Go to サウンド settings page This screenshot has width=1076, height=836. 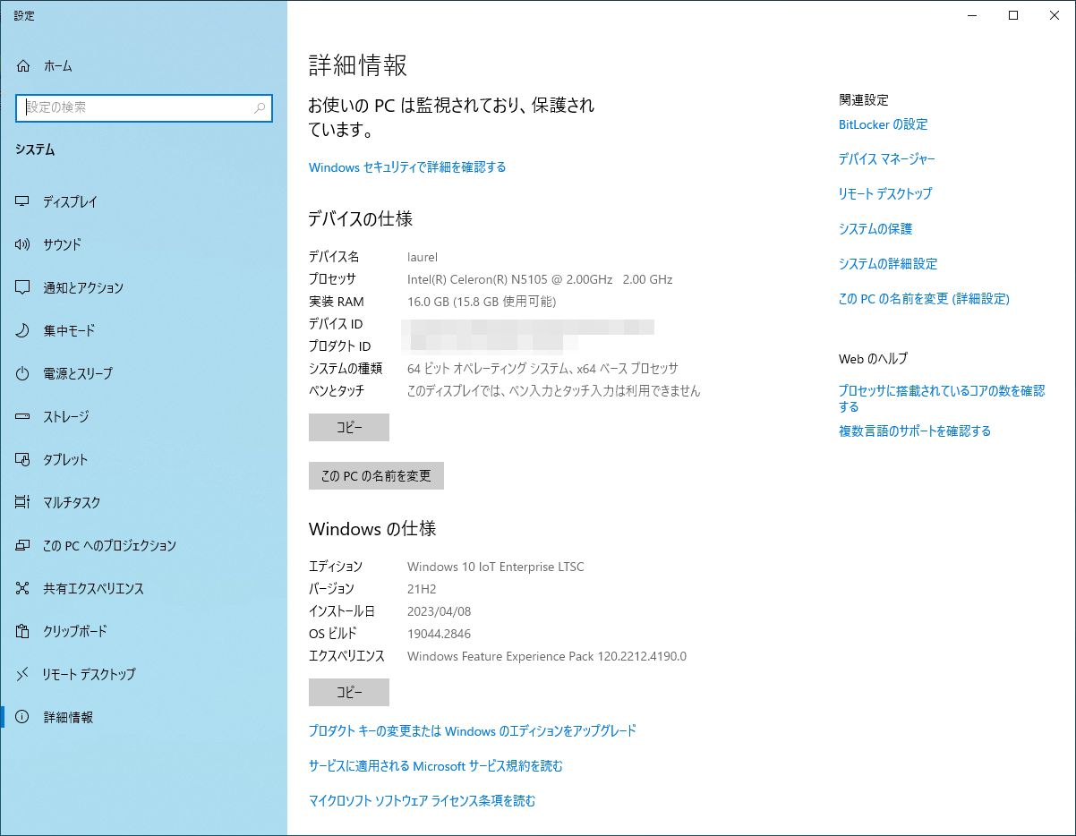pyautogui.click(x=143, y=245)
